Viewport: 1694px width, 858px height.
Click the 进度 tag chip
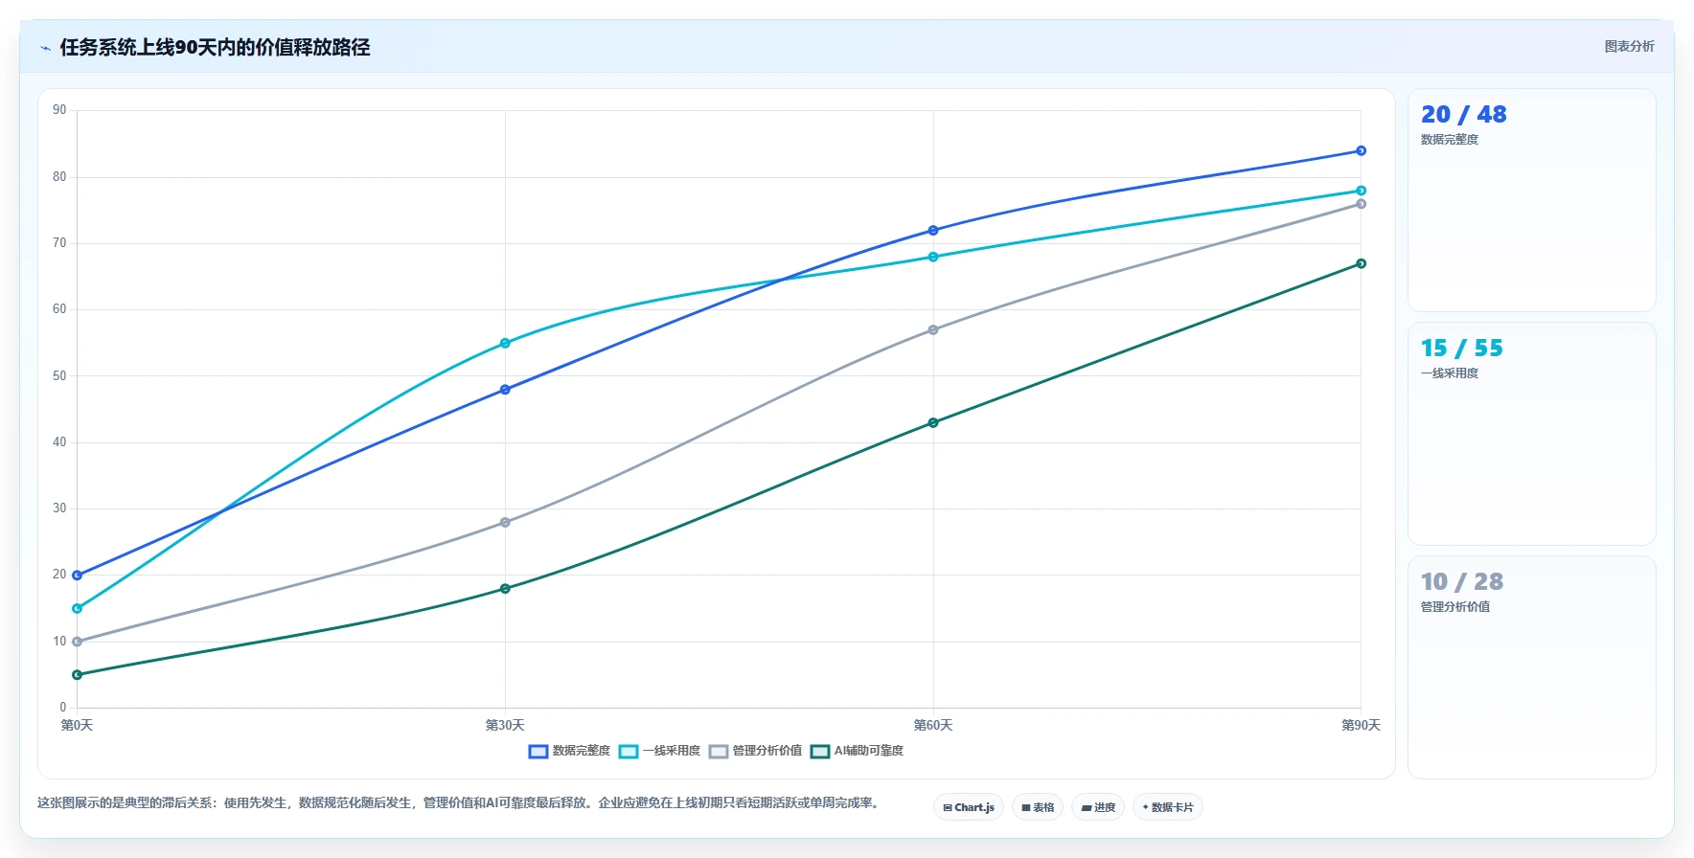(x=1098, y=807)
